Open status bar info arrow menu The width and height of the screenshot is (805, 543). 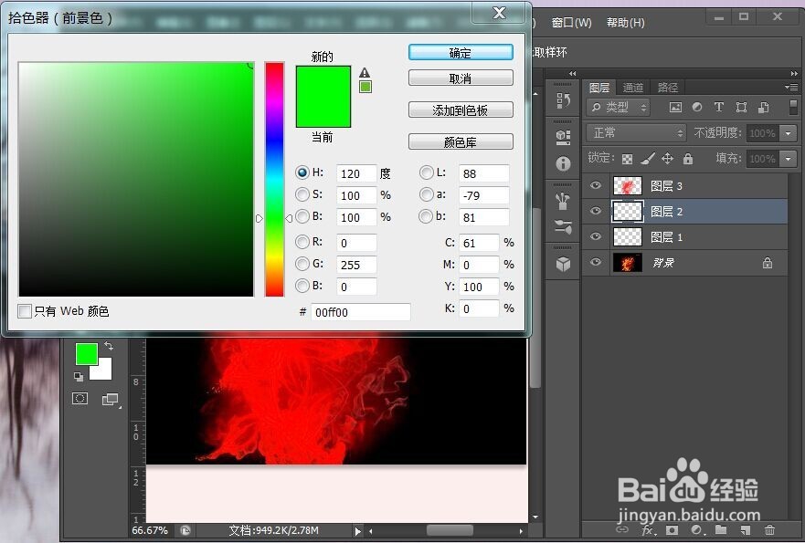pos(357,531)
